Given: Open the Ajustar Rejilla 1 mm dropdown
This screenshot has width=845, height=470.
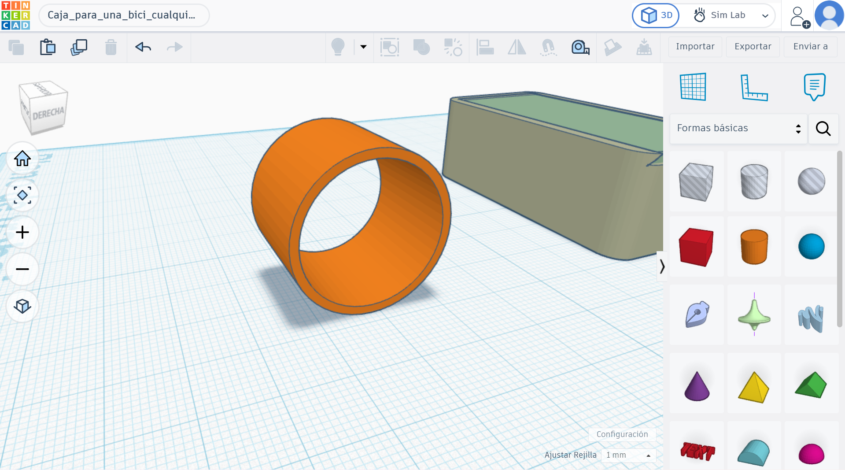Looking at the screenshot, I should 628,455.
